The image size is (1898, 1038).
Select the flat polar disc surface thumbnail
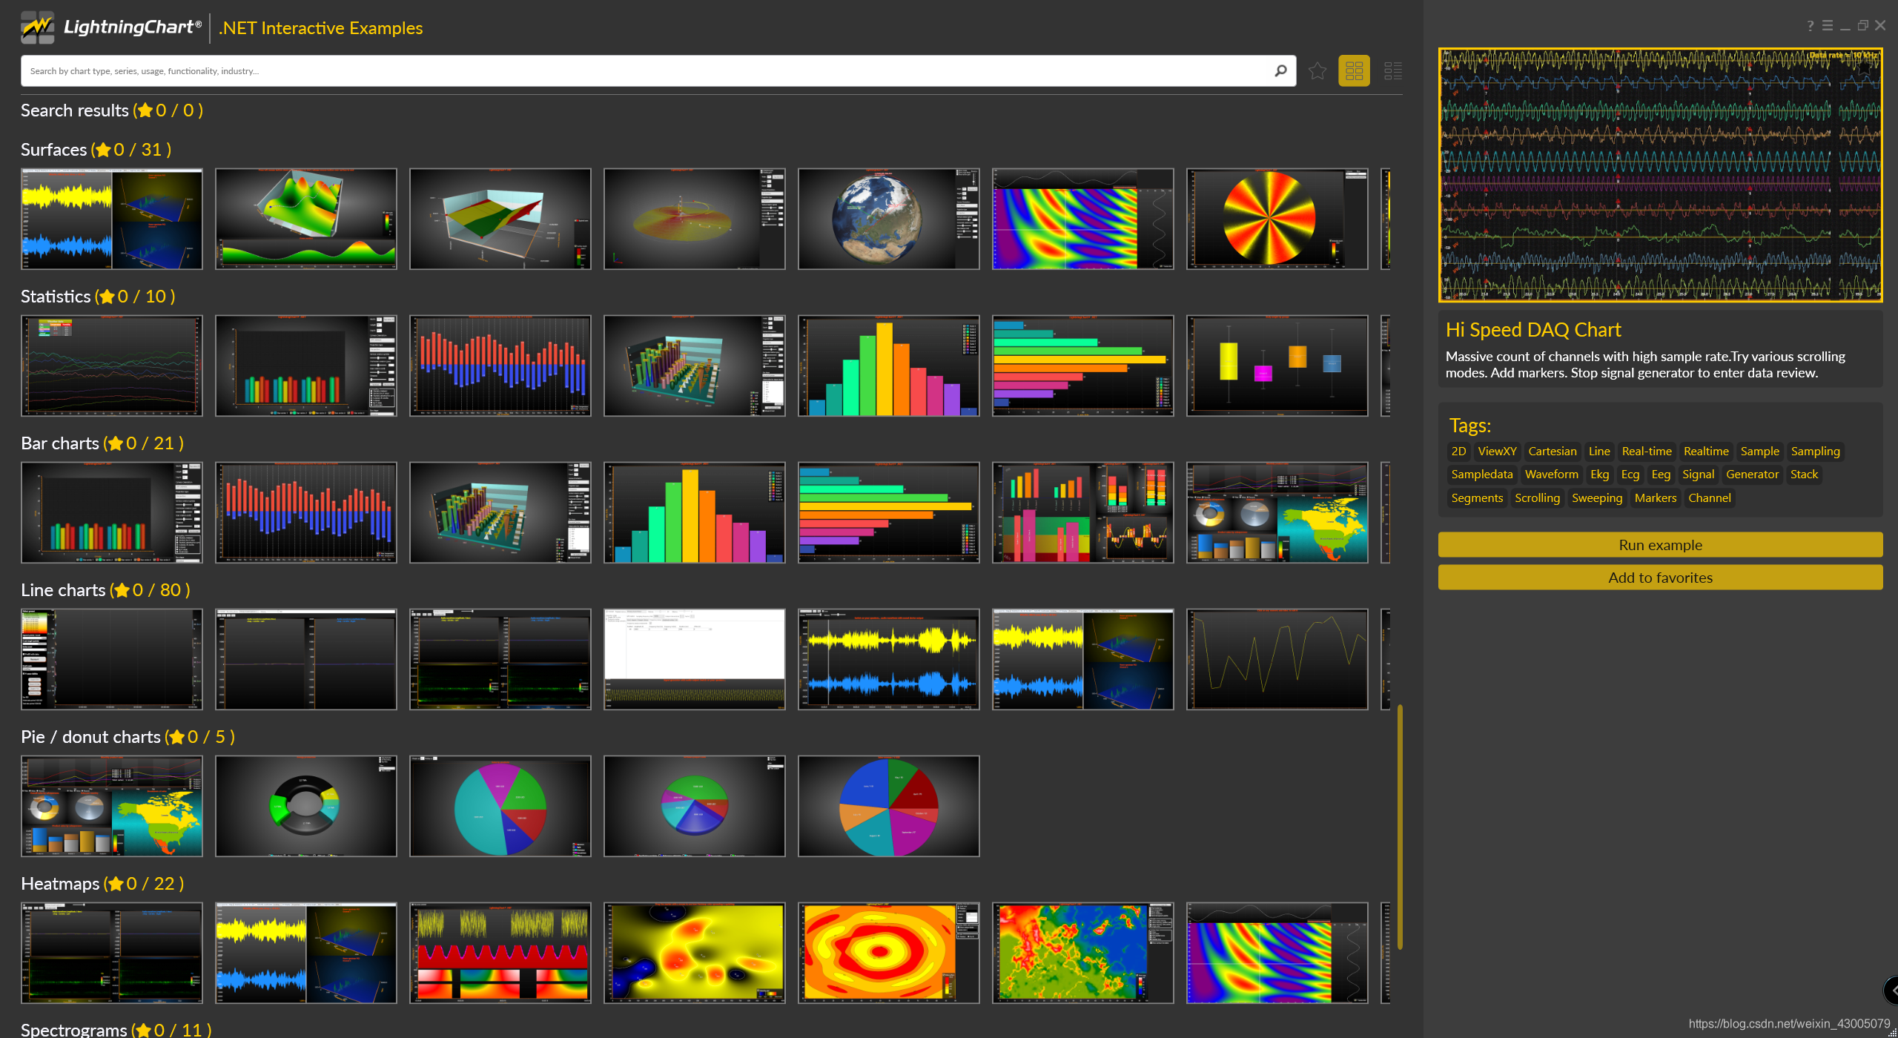(694, 219)
